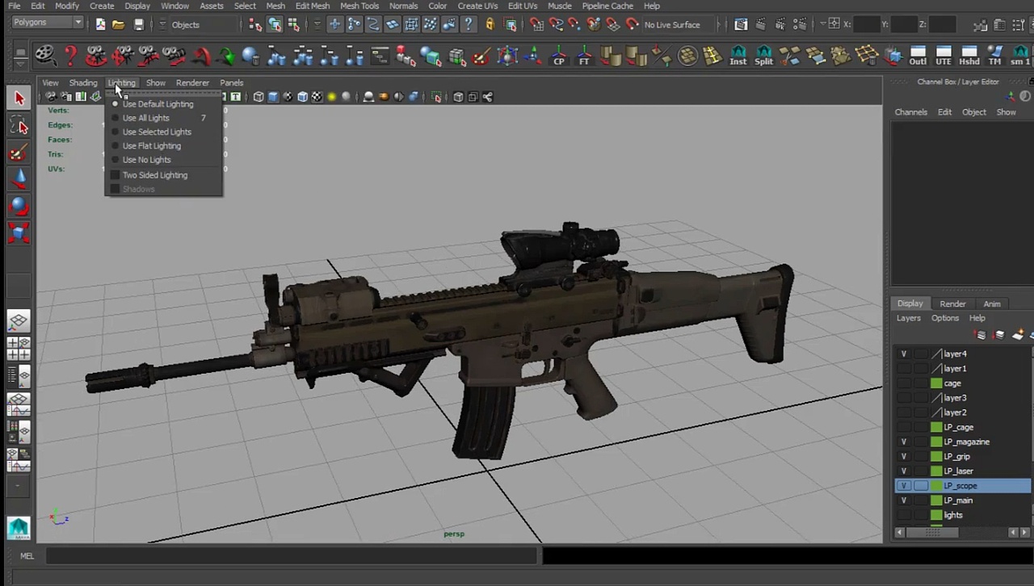Image resolution: width=1034 pixels, height=586 pixels.
Task: Click the red question mark shelf icon
Action: click(69, 57)
